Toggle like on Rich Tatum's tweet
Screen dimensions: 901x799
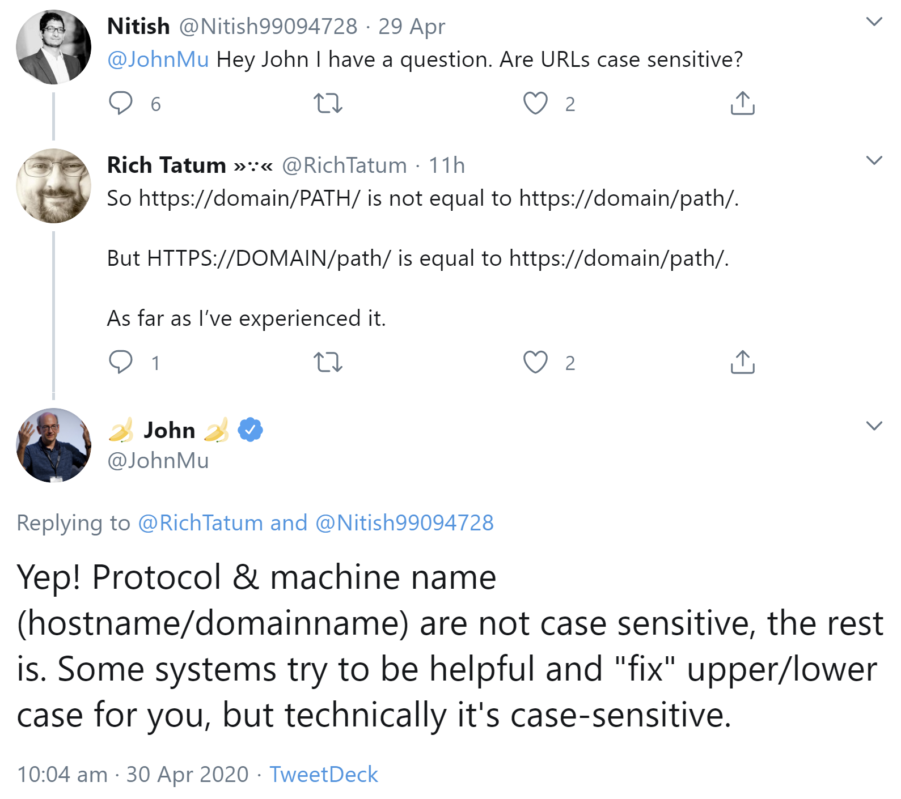(x=536, y=363)
